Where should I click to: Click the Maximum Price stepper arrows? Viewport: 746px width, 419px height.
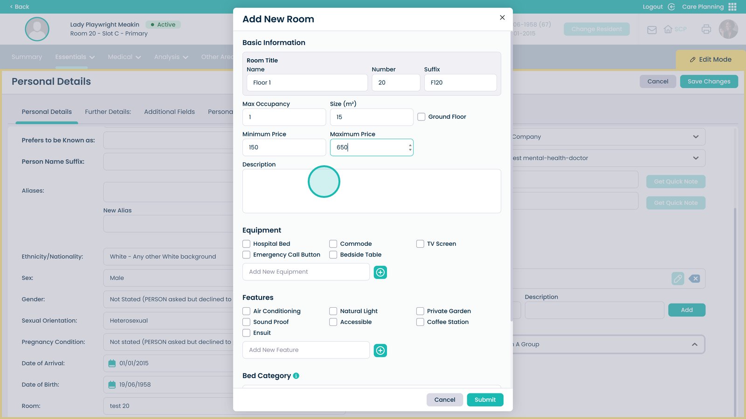410,148
